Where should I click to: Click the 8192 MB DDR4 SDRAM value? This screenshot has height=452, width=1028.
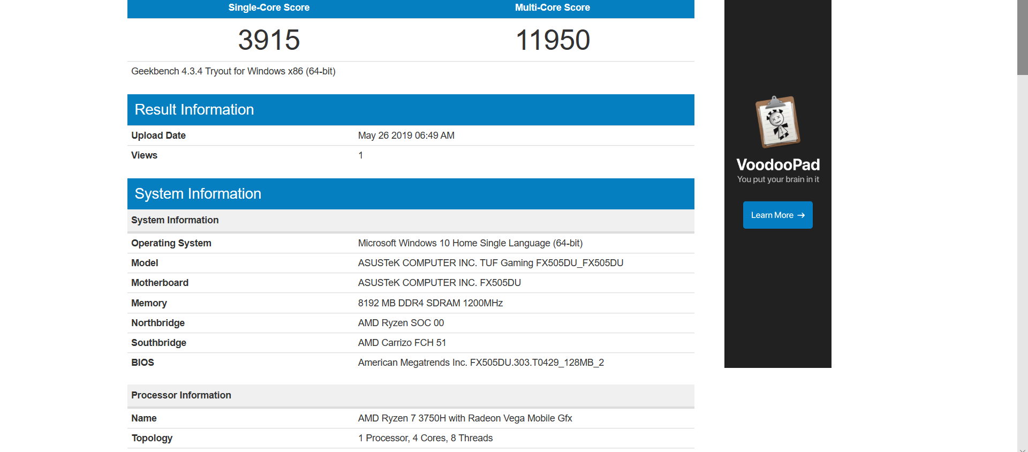click(430, 303)
